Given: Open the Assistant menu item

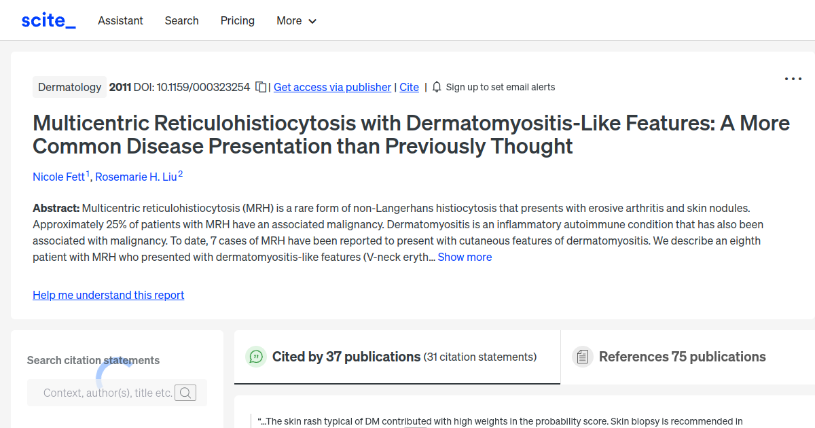Looking at the screenshot, I should tap(120, 21).
